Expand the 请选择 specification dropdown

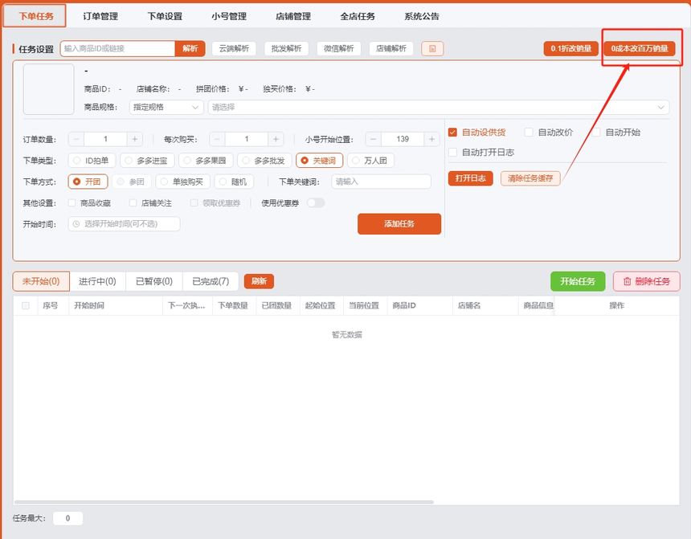point(439,107)
